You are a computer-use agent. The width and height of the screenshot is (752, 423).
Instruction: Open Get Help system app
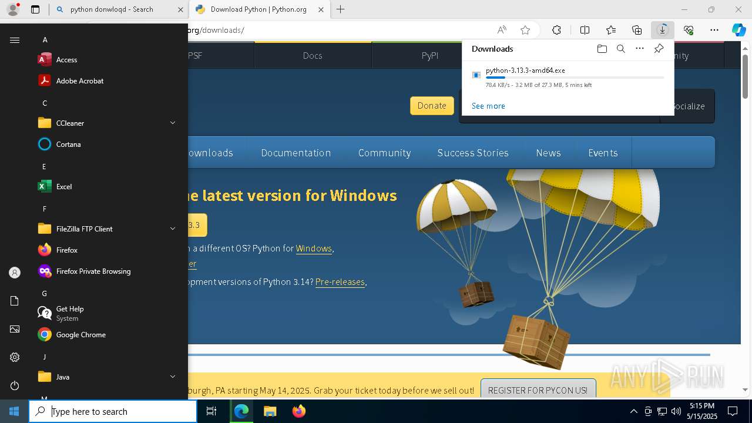[x=106, y=314]
